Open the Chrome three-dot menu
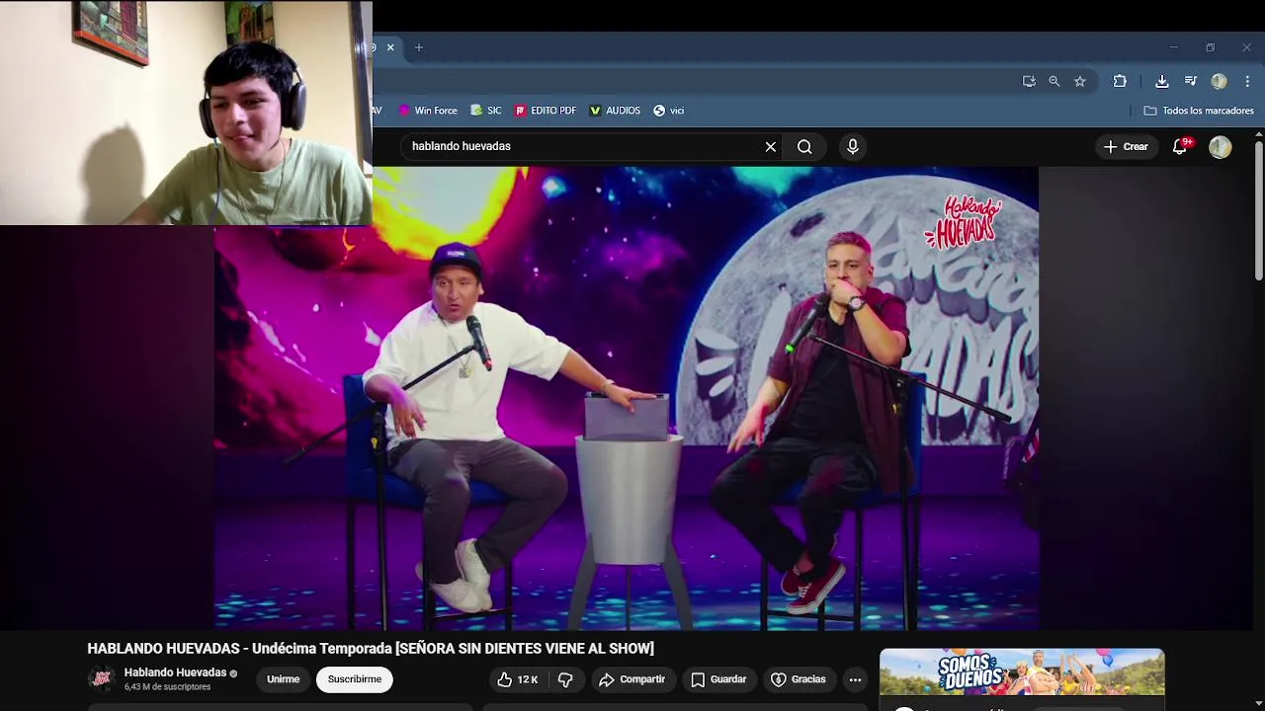Image resolution: width=1265 pixels, height=711 pixels. pos(1247,81)
